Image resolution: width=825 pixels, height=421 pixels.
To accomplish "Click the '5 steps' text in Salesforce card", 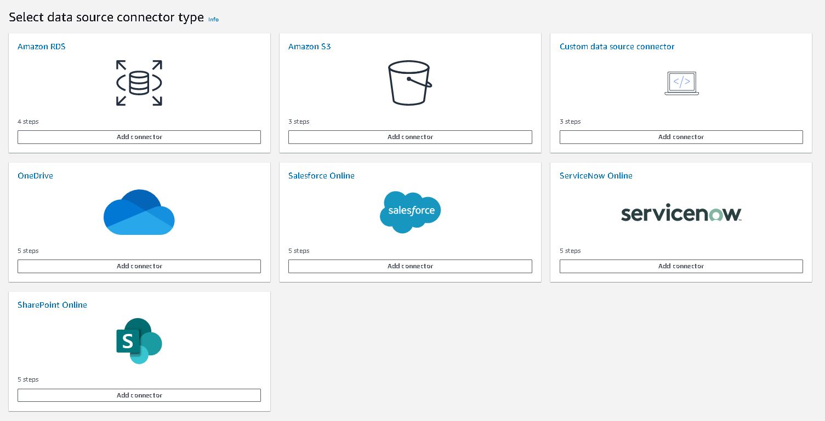I will pos(299,251).
